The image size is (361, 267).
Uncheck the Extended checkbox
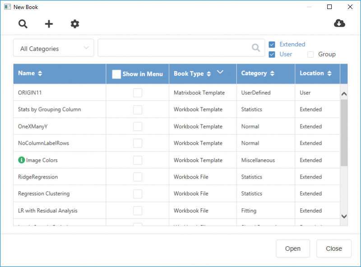(x=272, y=45)
